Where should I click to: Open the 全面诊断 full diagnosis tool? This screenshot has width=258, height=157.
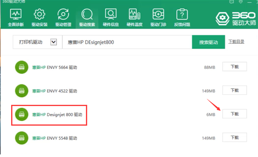click(x=16, y=18)
